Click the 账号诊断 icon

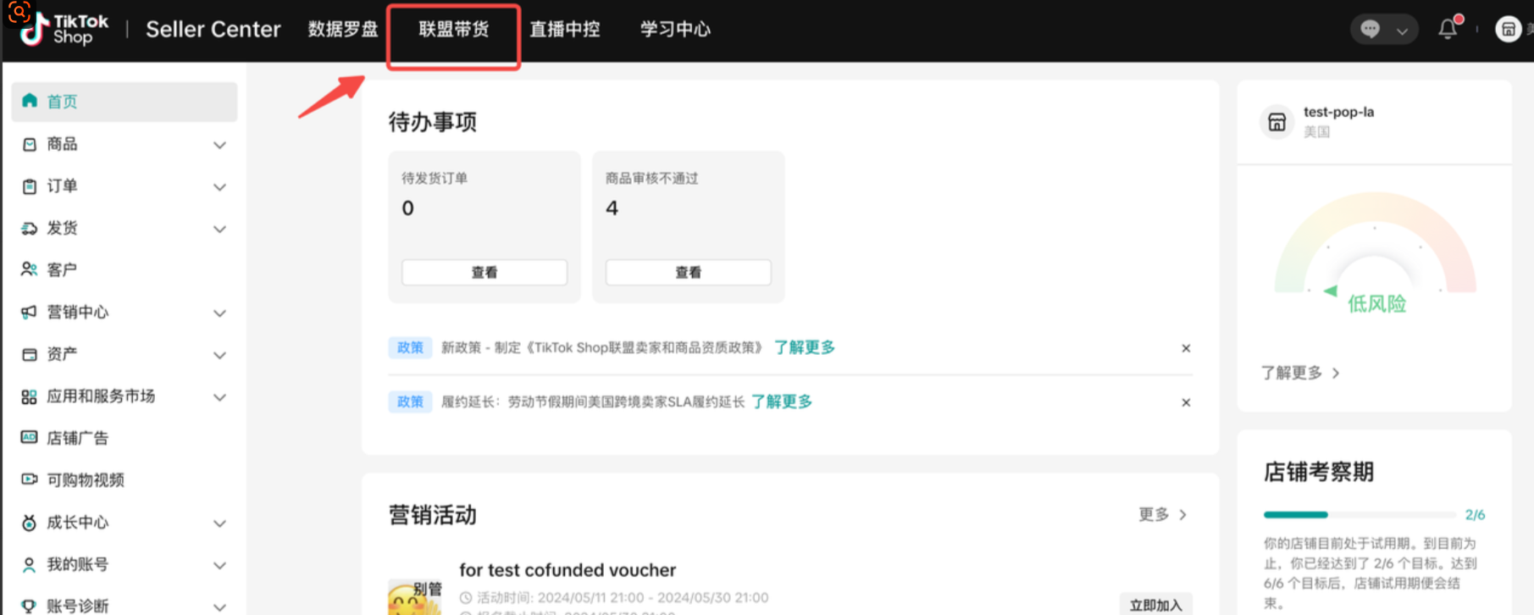(x=30, y=606)
